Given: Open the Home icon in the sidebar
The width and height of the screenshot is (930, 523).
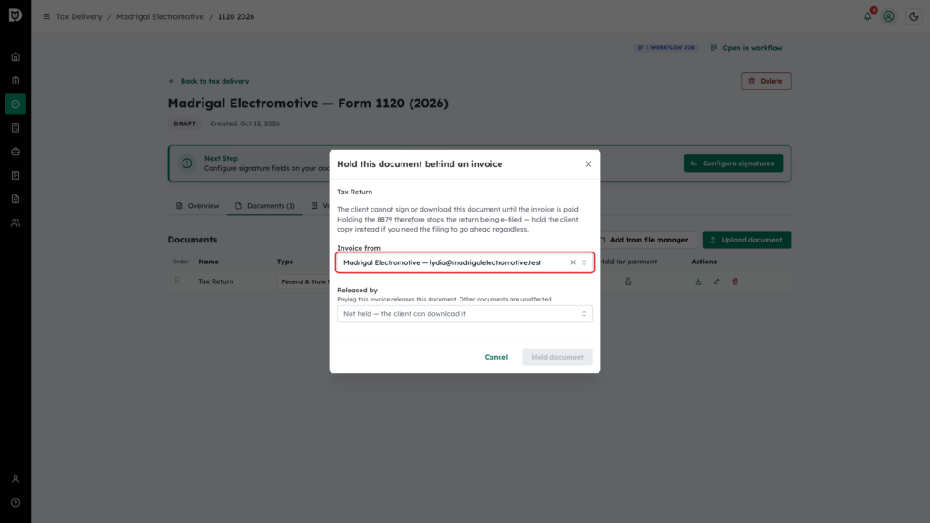Looking at the screenshot, I should click(x=15, y=57).
